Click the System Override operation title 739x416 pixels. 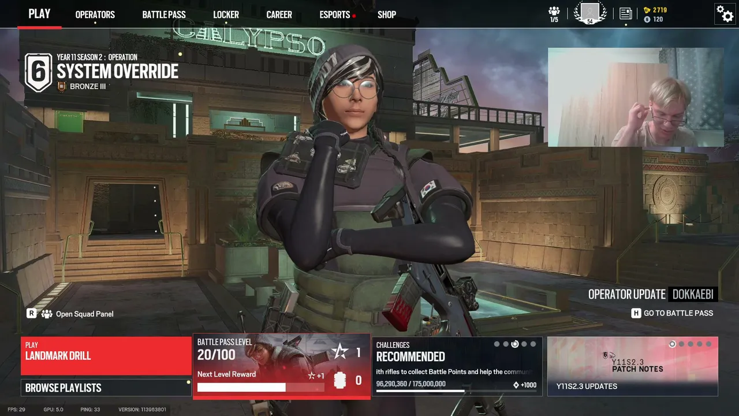(x=118, y=72)
